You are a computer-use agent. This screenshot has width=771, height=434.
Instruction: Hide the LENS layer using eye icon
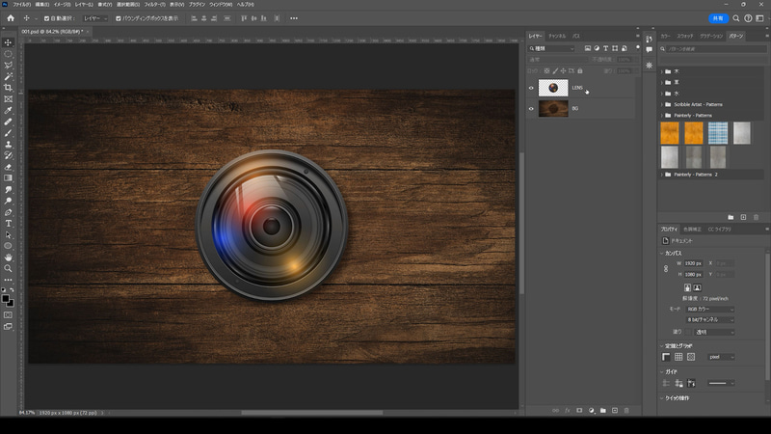coord(531,88)
